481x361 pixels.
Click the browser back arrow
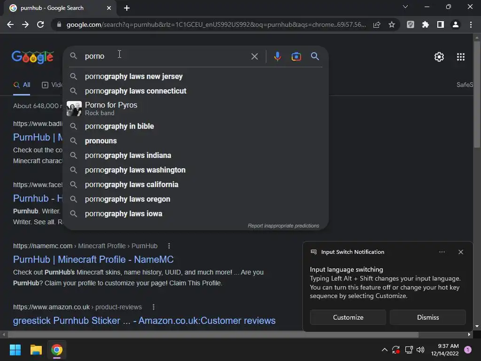click(10, 24)
